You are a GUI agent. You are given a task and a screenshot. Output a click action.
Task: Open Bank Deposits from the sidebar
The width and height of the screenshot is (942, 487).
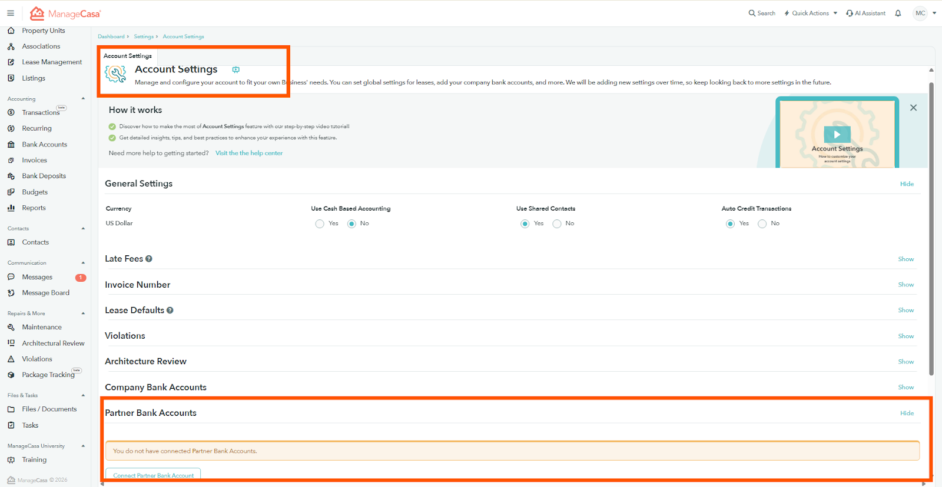[x=44, y=176]
